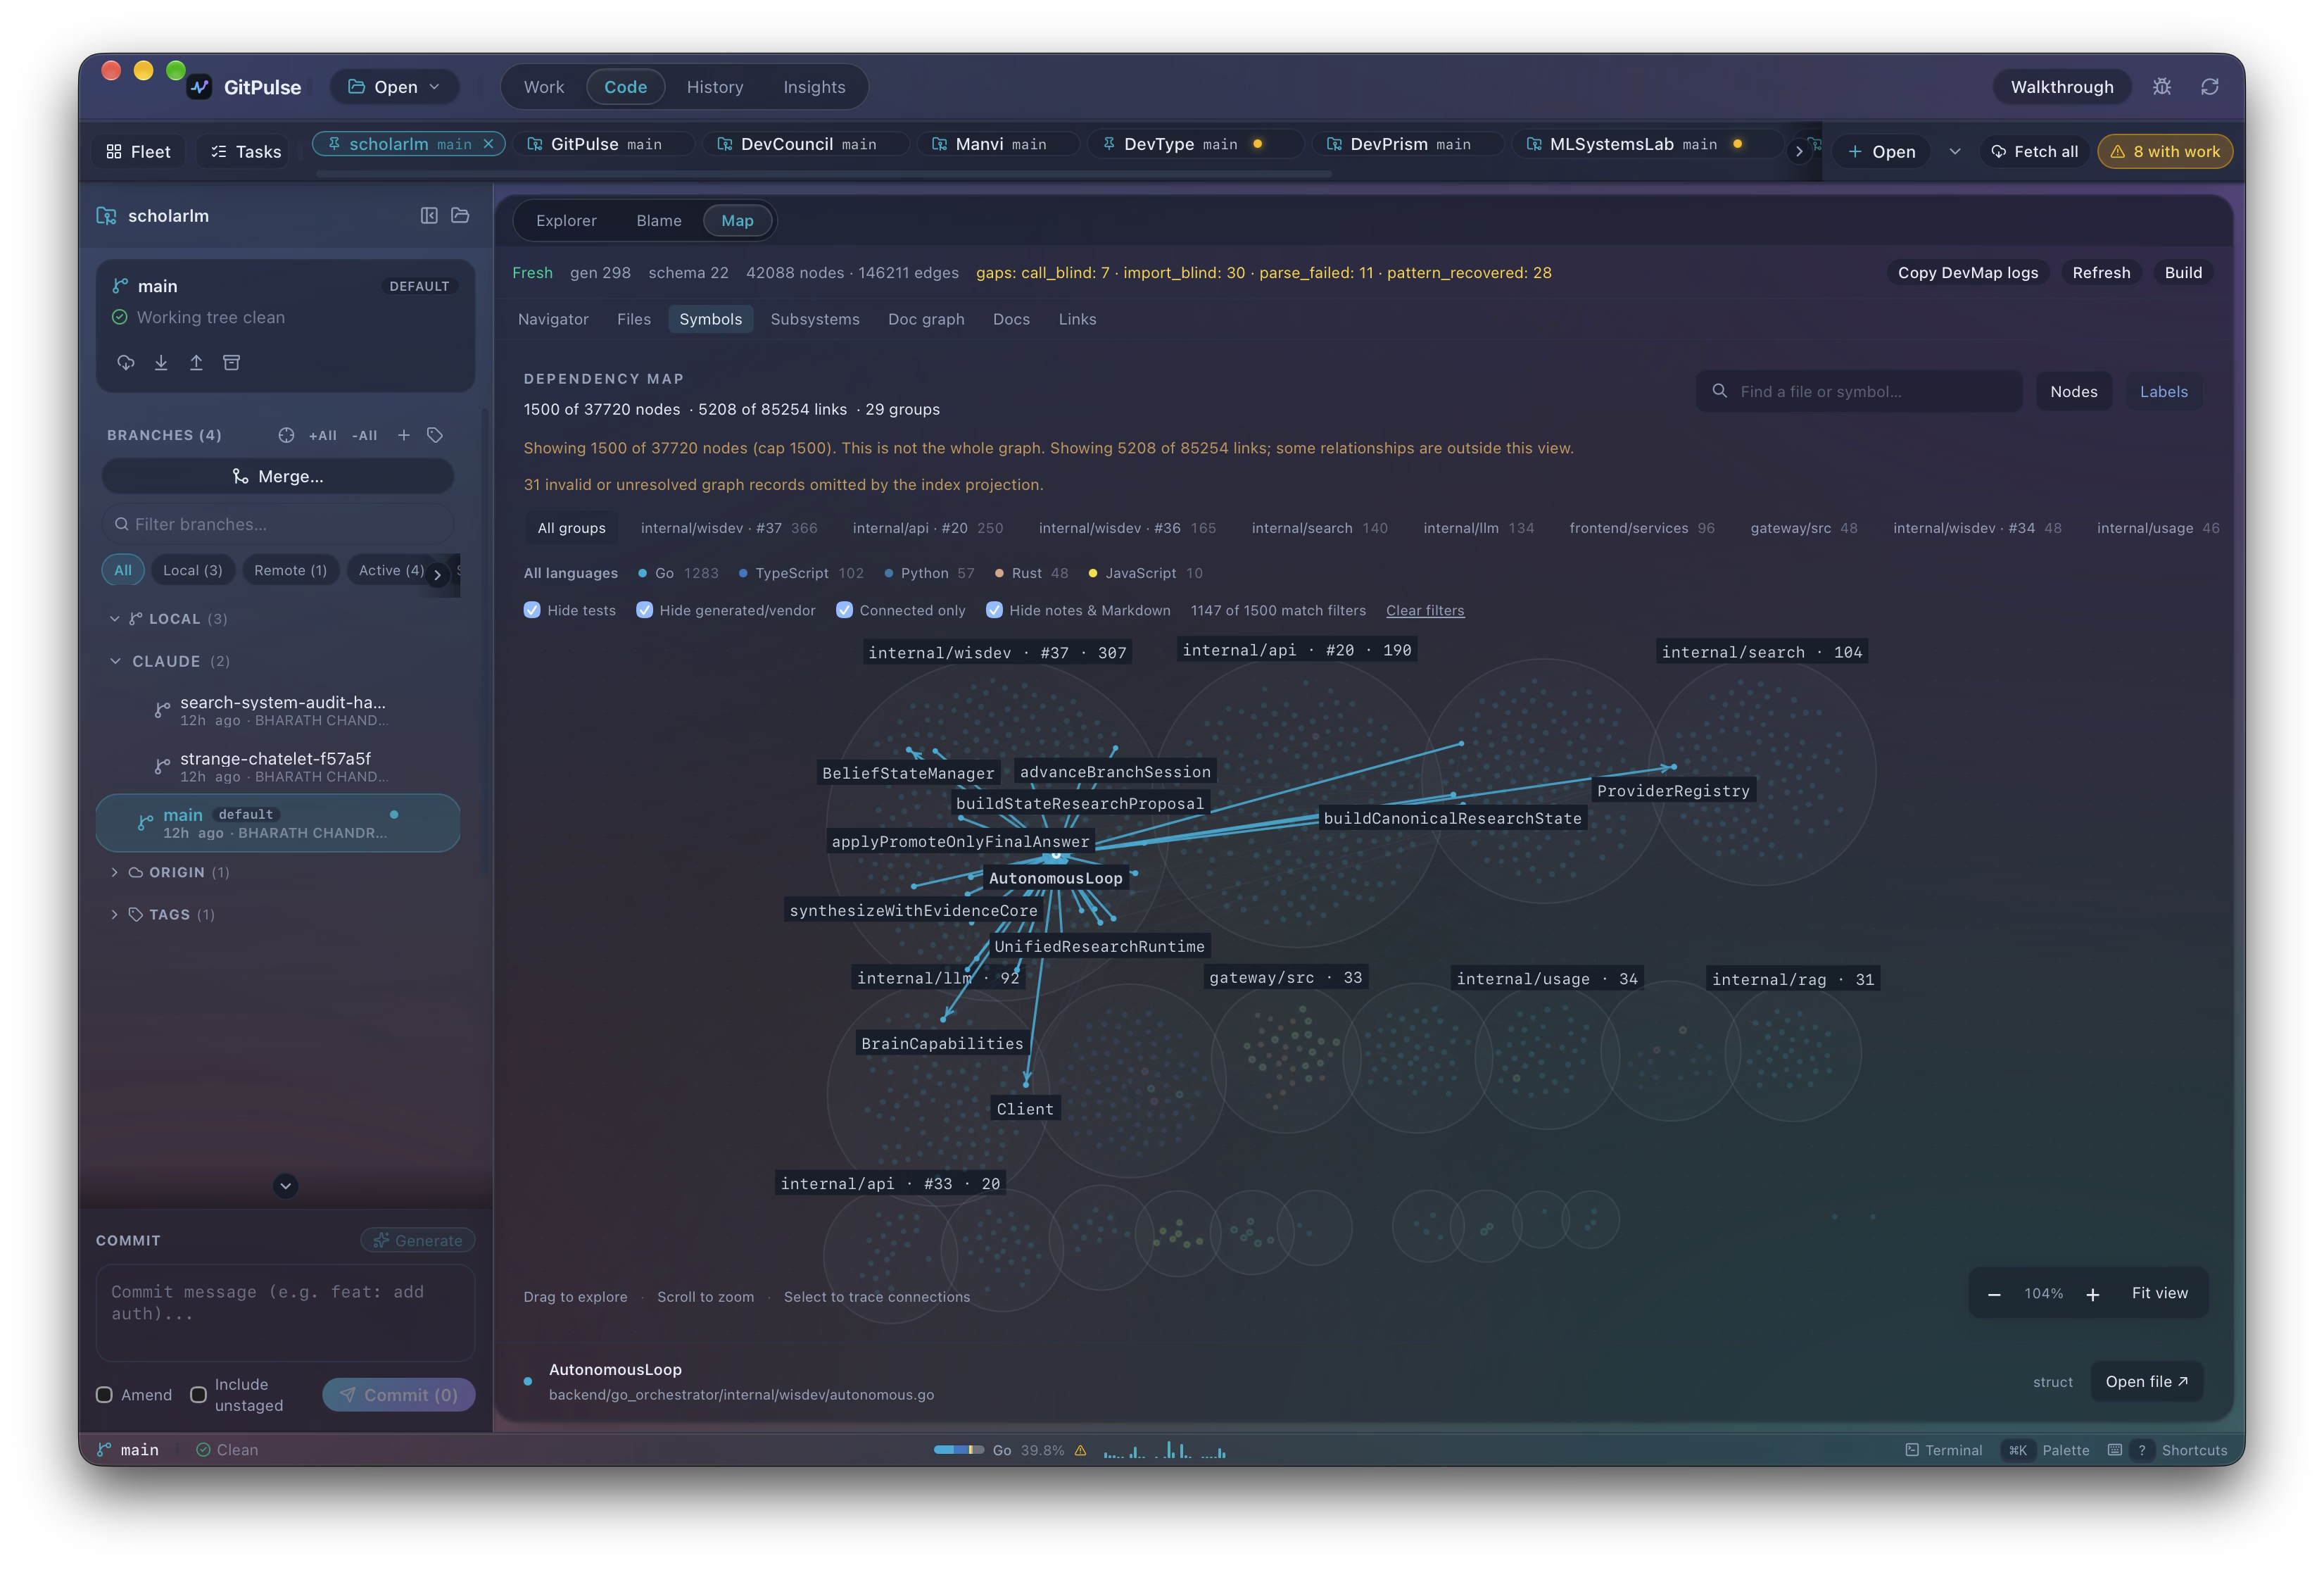Zoom in the map with the plus icon
The width and height of the screenshot is (2324, 1570).
point(2092,1294)
